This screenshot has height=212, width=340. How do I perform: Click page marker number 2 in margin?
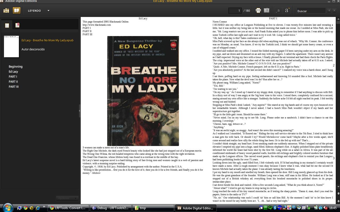pos(334,65)
